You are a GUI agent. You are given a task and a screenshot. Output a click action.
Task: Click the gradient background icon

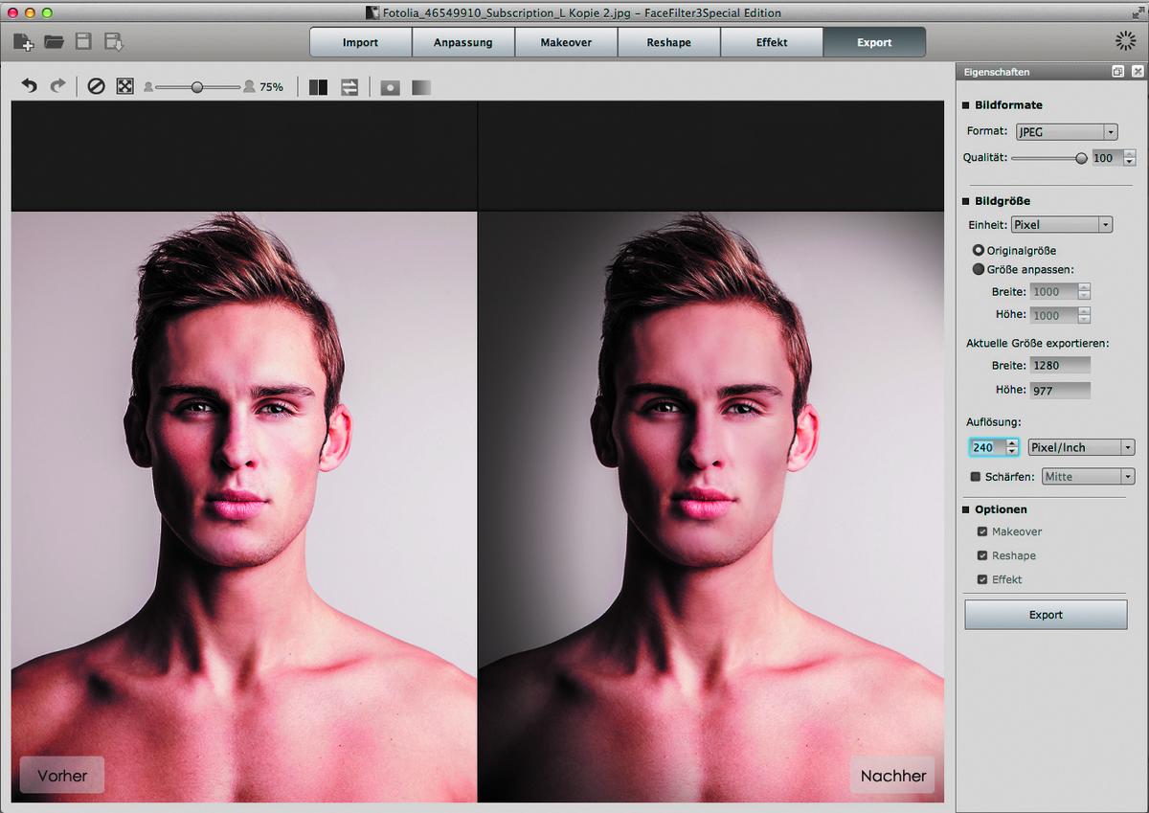pos(421,87)
